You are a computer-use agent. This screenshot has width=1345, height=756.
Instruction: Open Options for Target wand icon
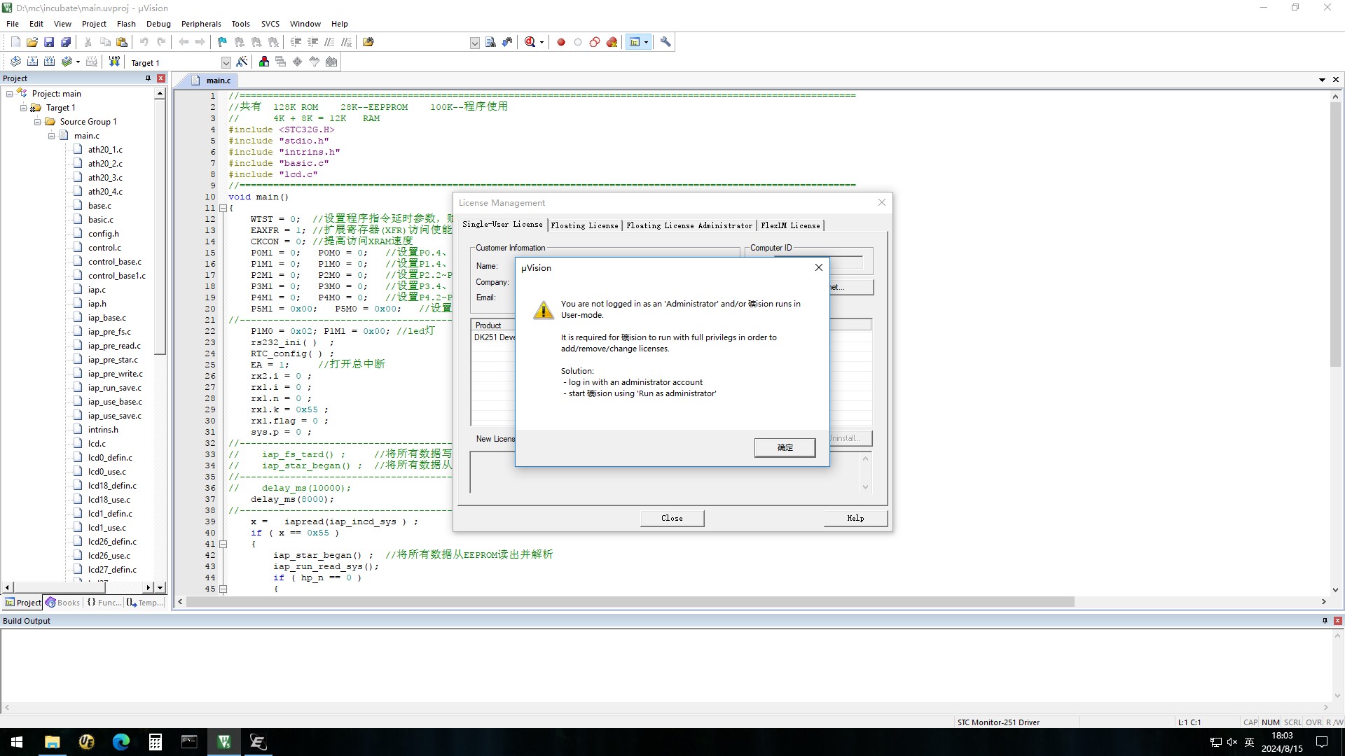pyautogui.click(x=242, y=62)
